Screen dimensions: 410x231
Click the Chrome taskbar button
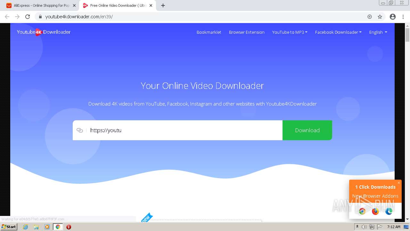tap(58, 227)
